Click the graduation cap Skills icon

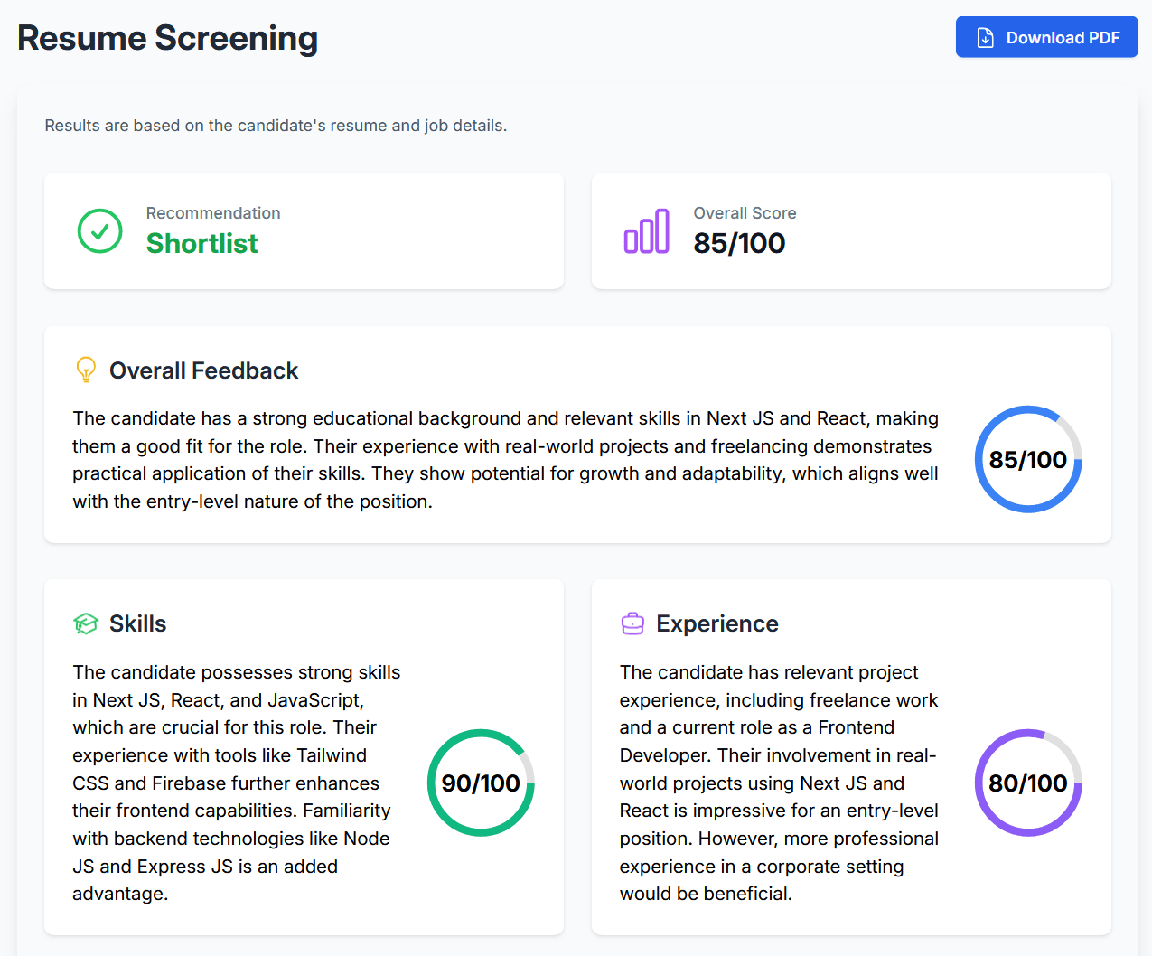tap(86, 623)
